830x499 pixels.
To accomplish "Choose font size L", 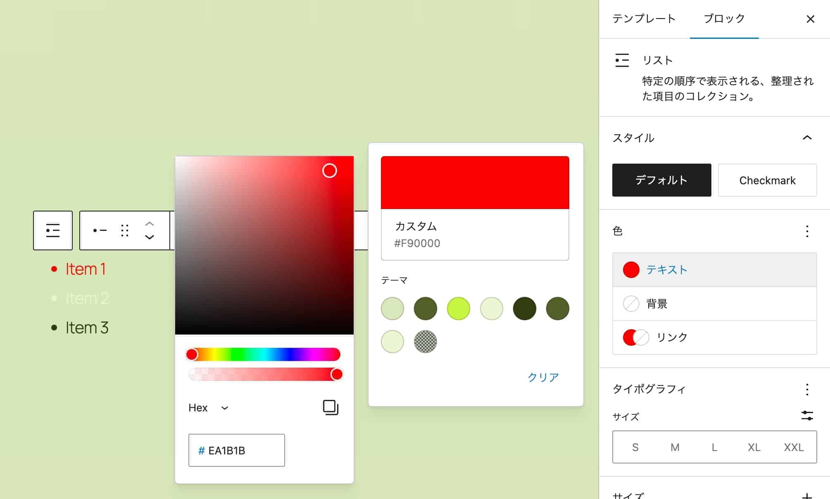I will [x=714, y=447].
